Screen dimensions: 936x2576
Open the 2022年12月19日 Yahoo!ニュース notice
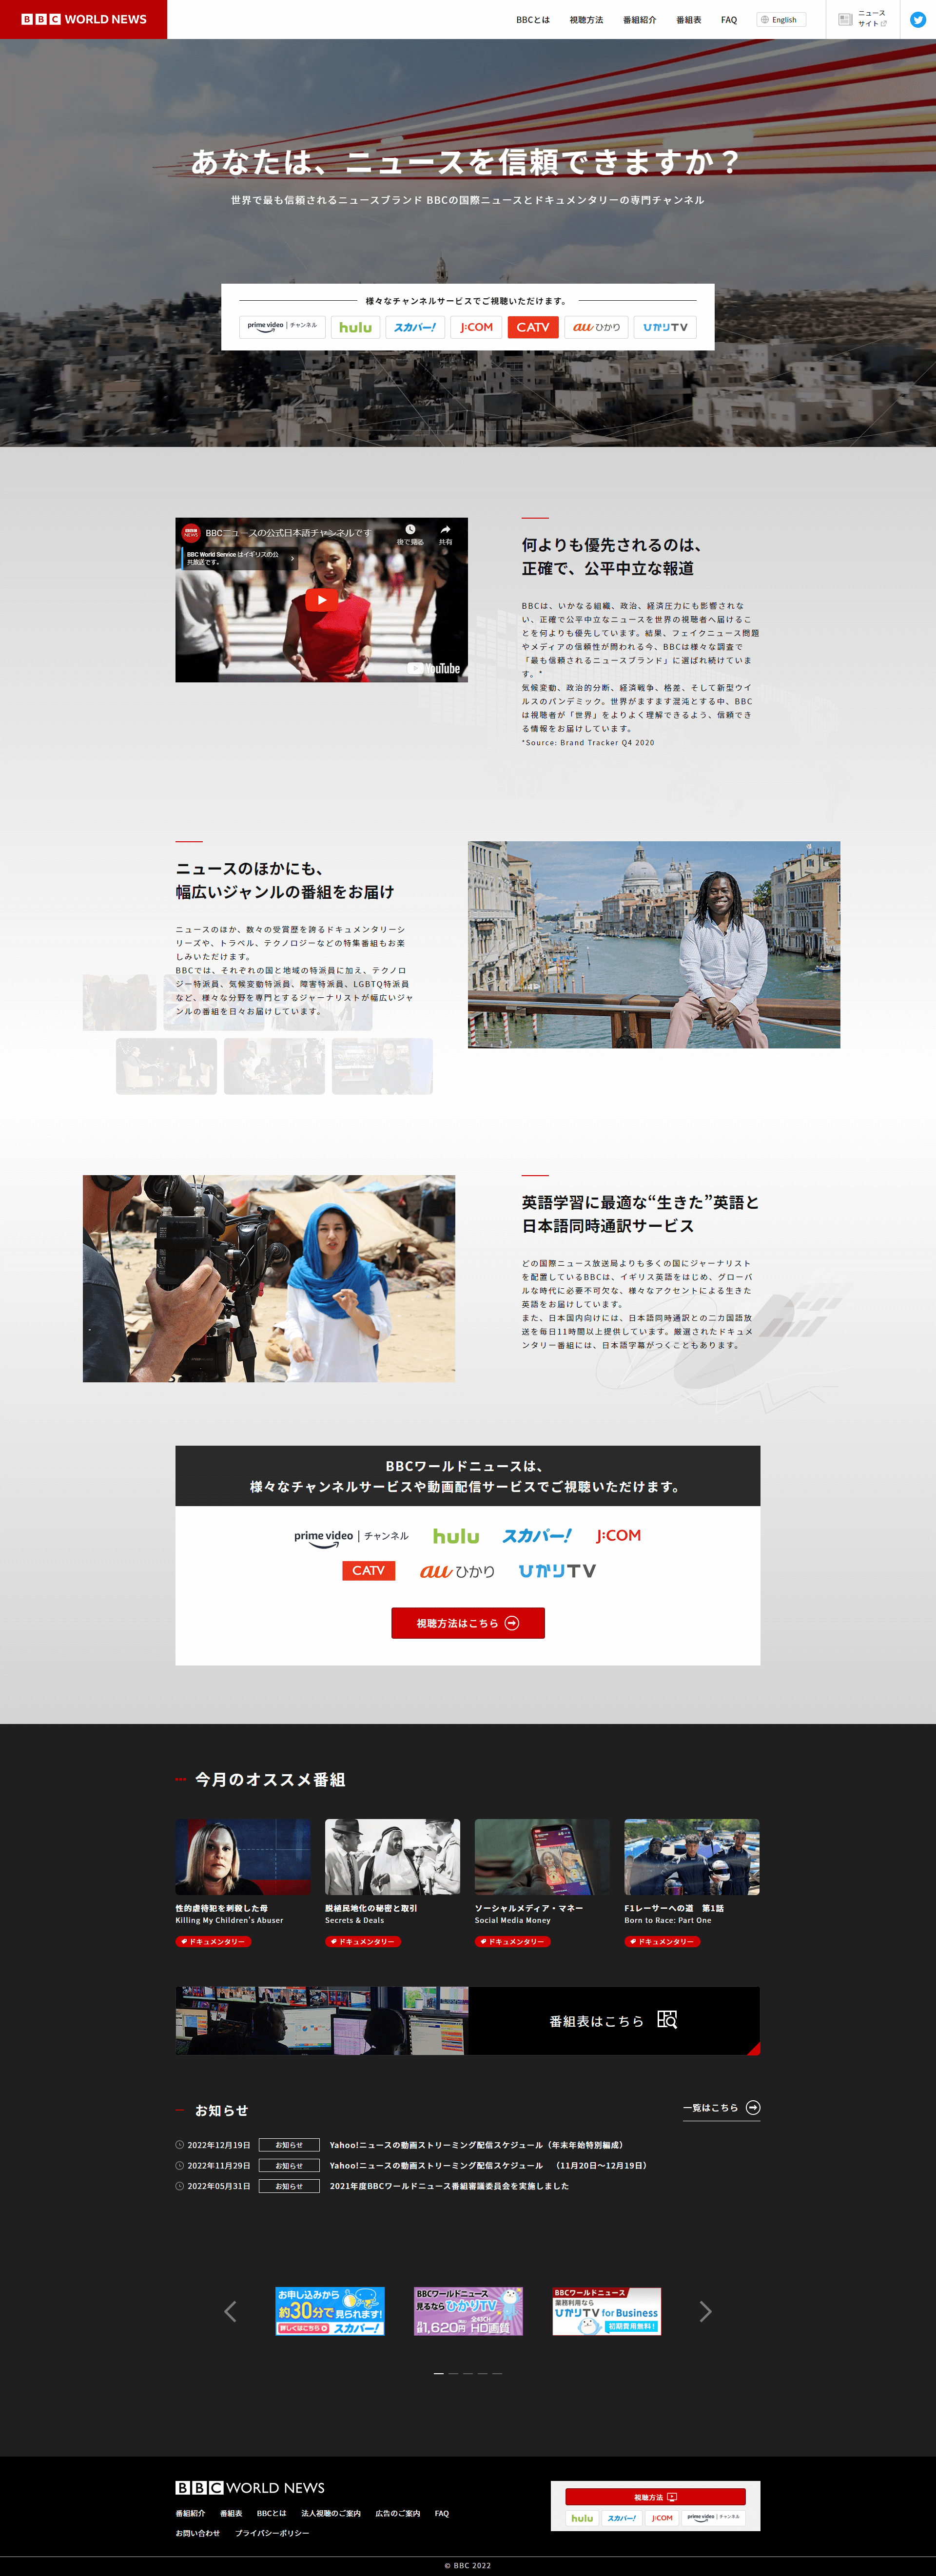[x=476, y=2145]
